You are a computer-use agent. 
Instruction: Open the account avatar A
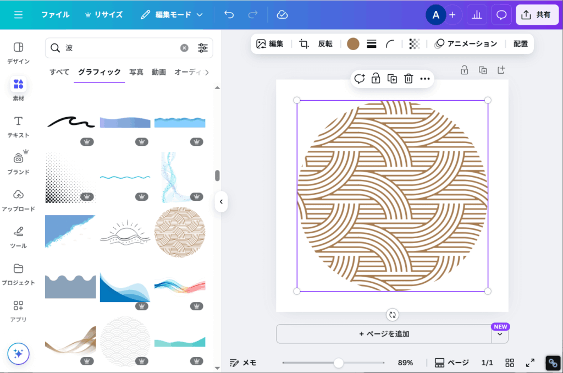435,15
